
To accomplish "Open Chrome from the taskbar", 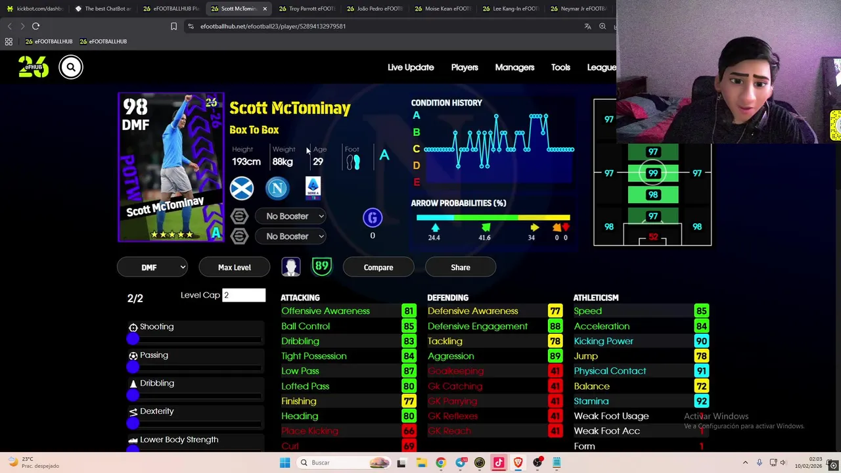I will 440,462.
